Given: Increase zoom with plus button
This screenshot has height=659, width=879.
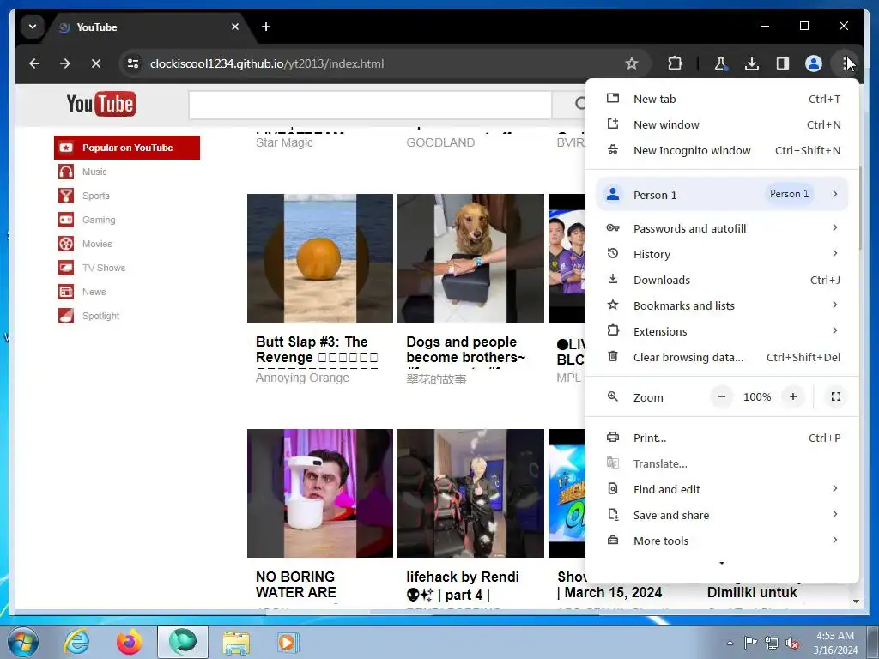Looking at the screenshot, I should pyautogui.click(x=792, y=396).
